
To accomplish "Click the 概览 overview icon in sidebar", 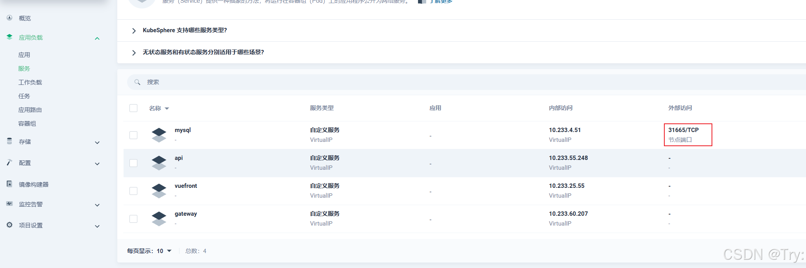I will (9, 18).
